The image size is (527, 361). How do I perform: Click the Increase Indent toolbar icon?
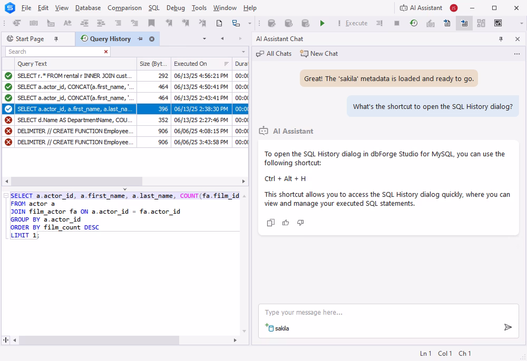pos(101,23)
